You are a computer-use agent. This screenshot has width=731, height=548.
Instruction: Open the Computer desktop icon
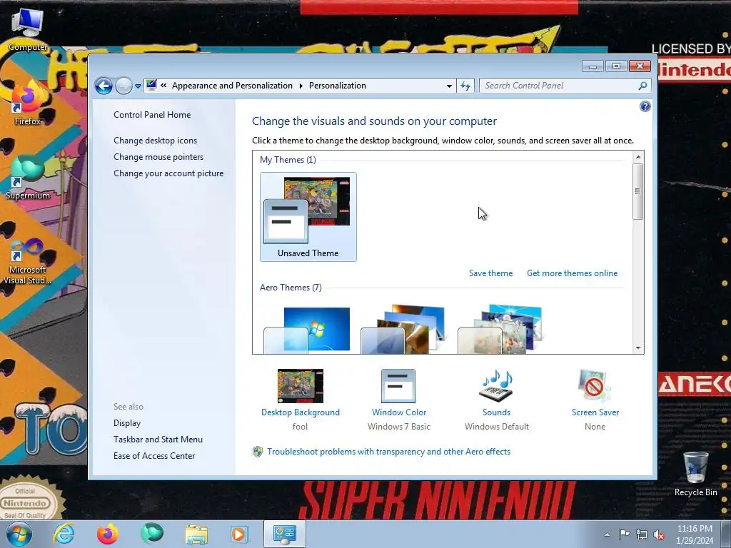28,30
